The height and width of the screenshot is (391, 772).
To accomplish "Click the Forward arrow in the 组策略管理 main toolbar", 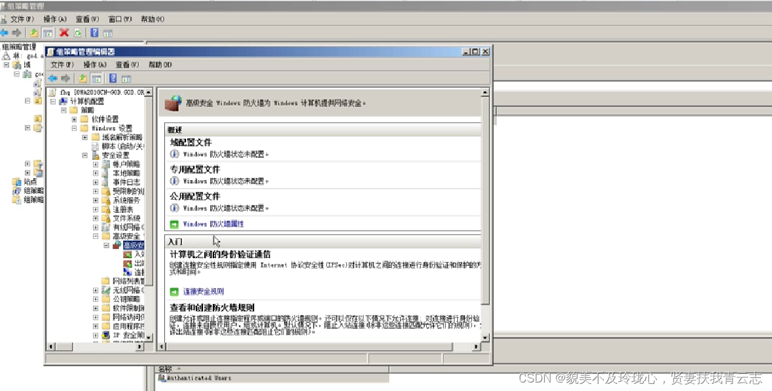I will [17, 33].
